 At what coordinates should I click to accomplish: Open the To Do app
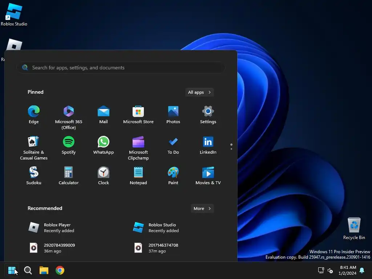pyautogui.click(x=173, y=145)
